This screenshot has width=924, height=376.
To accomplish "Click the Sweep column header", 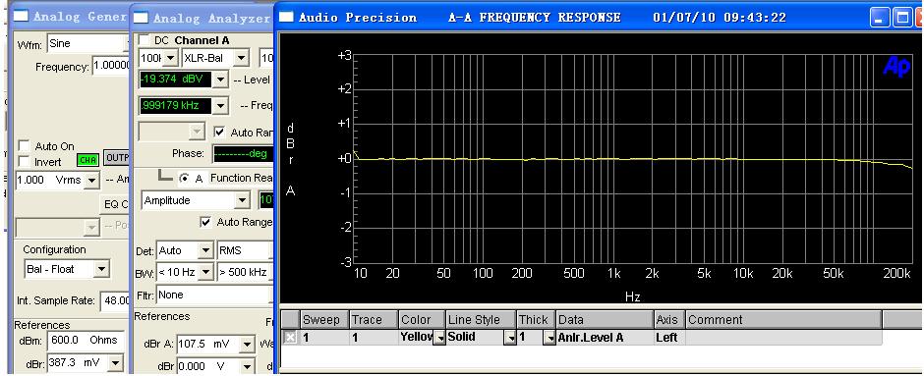I will pyautogui.click(x=324, y=319).
